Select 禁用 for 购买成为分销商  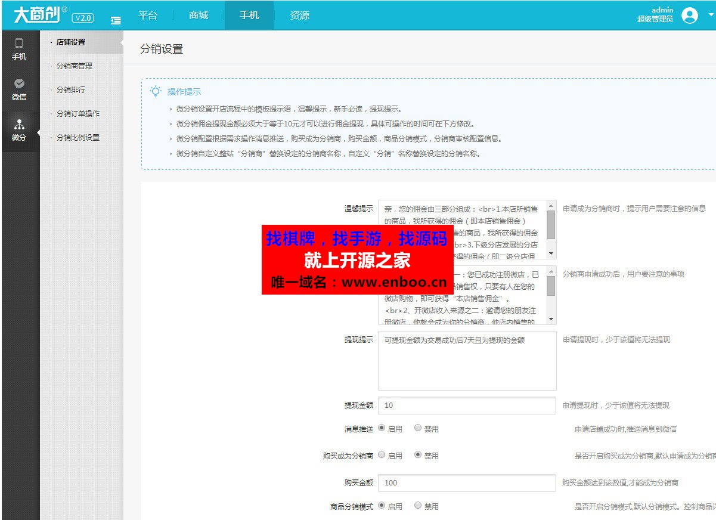coord(418,455)
